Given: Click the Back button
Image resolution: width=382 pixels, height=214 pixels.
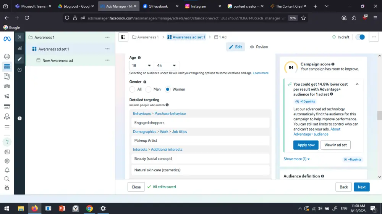Looking at the screenshot, I should (x=343, y=187).
